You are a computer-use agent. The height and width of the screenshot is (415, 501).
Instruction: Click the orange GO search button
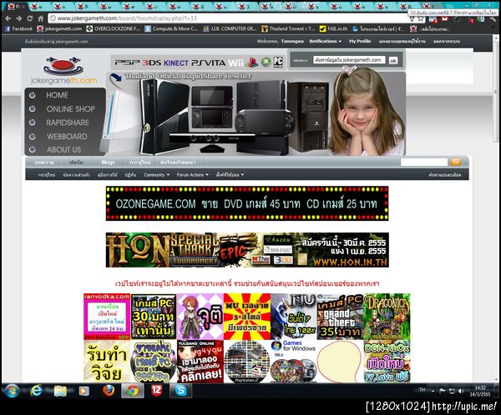[456, 162]
